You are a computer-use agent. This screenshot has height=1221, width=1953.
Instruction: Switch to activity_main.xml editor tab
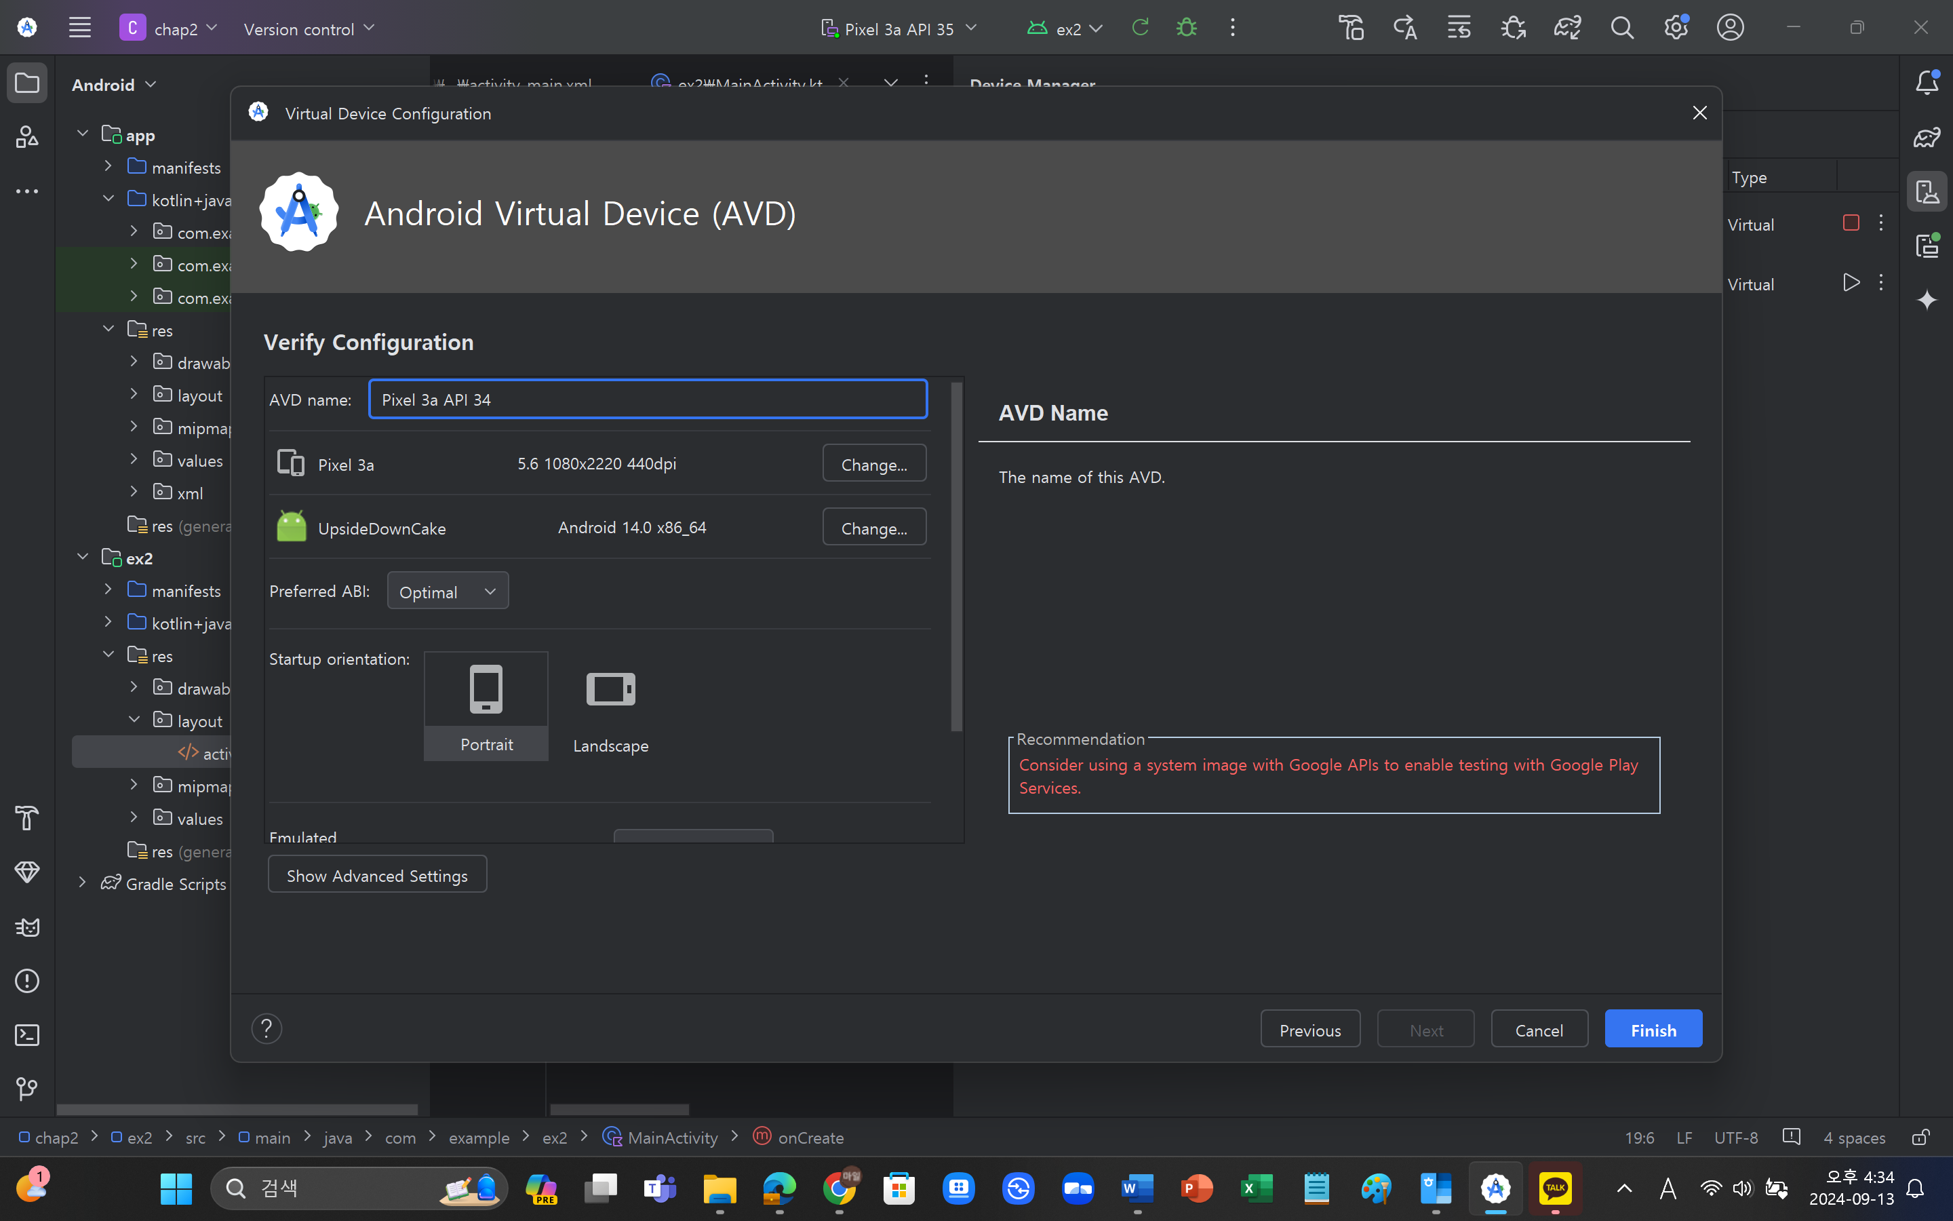523,82
